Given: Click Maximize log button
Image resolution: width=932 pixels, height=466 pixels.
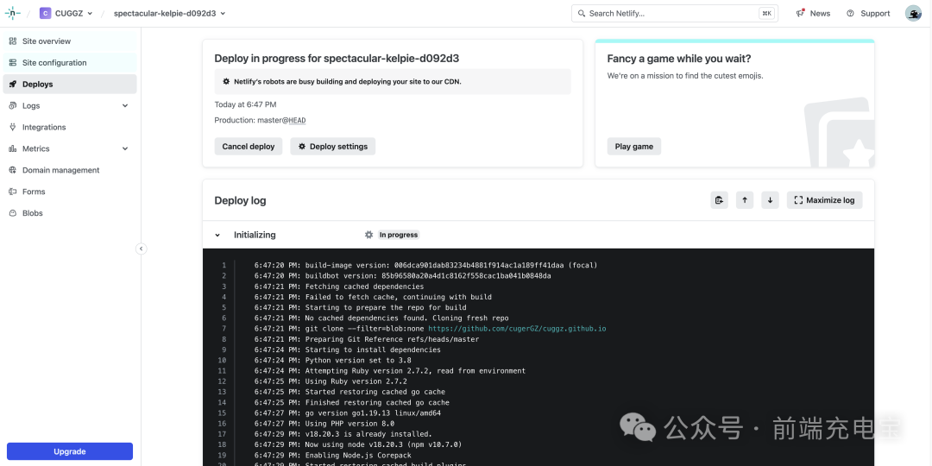Looking at the screenshot, I should (x=824, y=200).
